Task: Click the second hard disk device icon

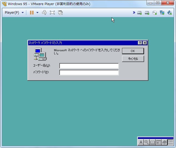Action: click(147, 13)
